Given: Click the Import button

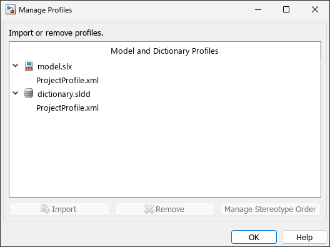Looking at the screenshot, I should 59,209.
